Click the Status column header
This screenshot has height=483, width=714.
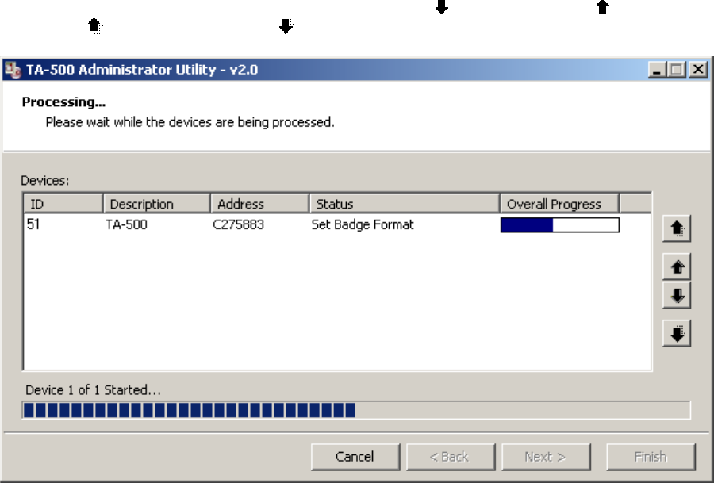(x=405, y=204)
